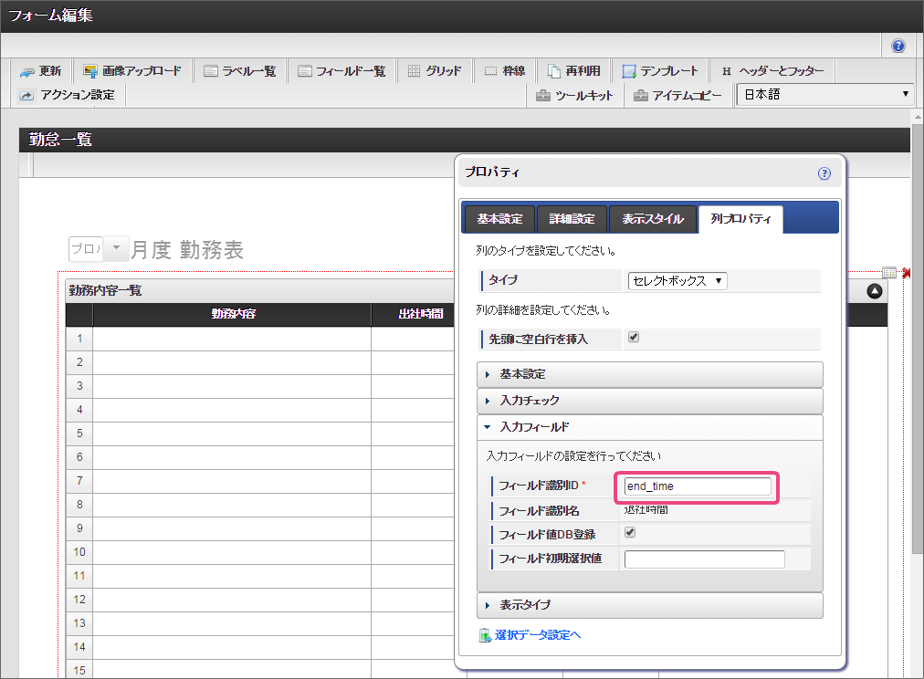Screen dimensions: 924x679
Task: Toggle 先頭に空白行を挿入 checkbox
Action: click(x=634, y=338)
